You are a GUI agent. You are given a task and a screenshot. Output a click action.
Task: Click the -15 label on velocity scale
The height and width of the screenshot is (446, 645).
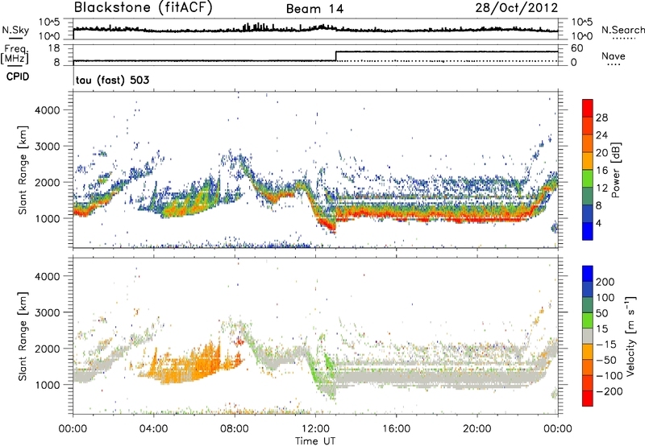tap(606, 345)
